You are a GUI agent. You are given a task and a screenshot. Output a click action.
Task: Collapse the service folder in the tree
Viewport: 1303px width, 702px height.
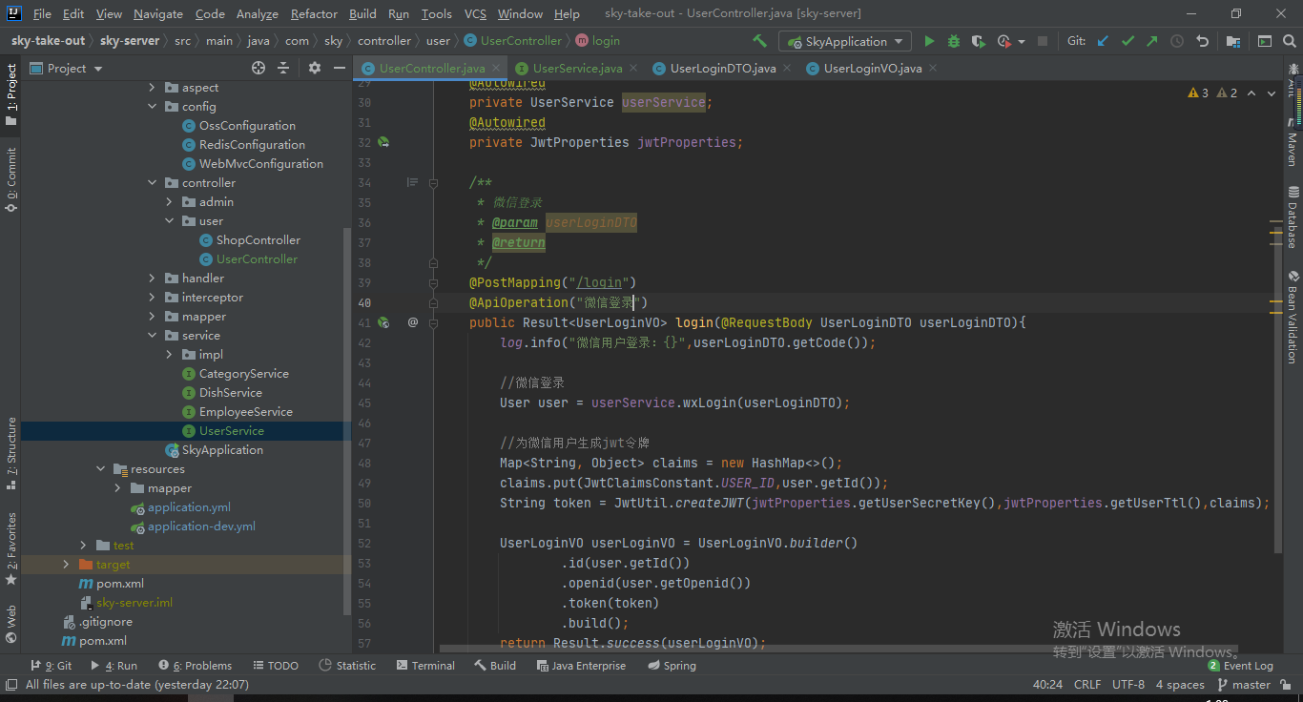(153, 336)
